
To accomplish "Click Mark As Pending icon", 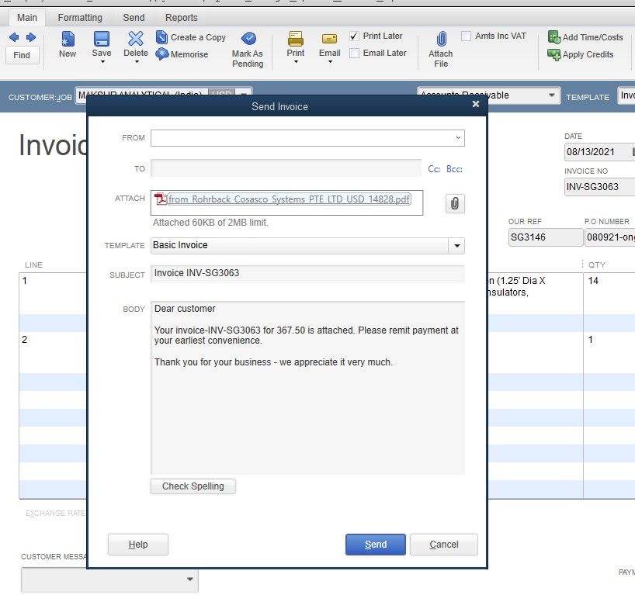I will (x=248, y=39).
